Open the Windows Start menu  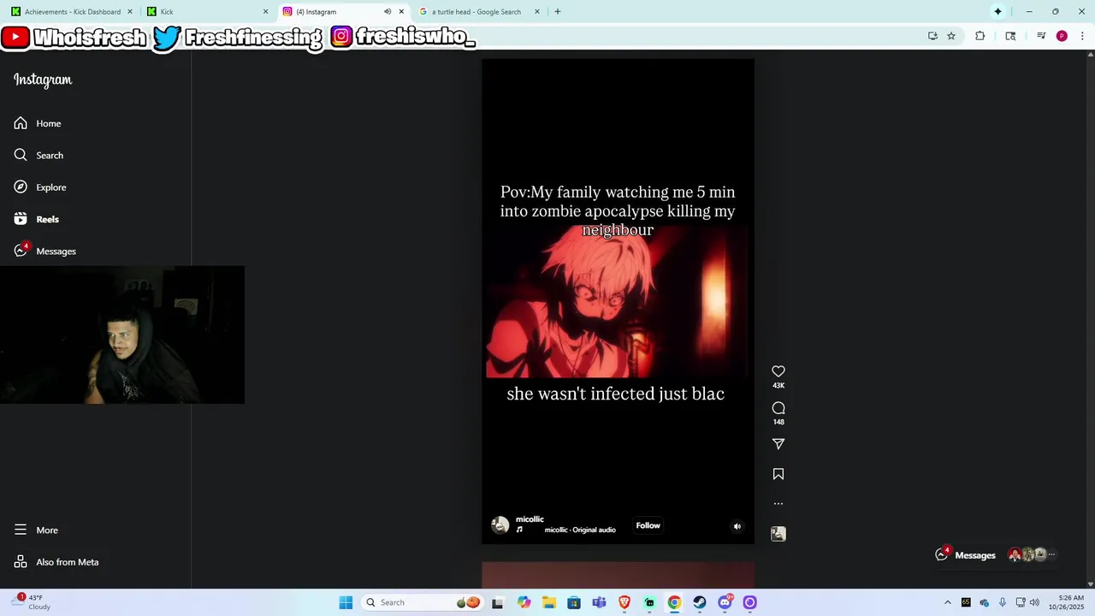(x=346, y=602)
